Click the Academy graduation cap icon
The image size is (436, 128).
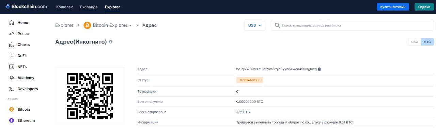[12, 78]
